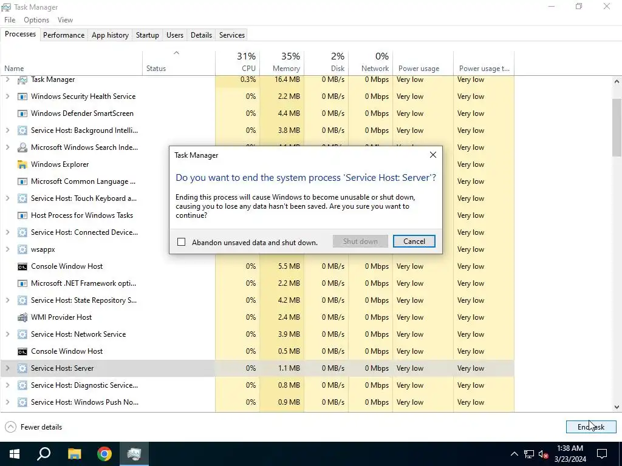
Task: Click the Microsoft .NET Framework icon
Action: [22, 284]
